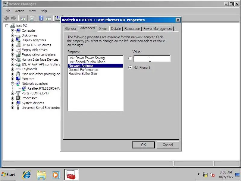Image resolution: width=241 pixels, height=181 pixels.
Task: Expand the Keyboards node
Action: point(12,69)
